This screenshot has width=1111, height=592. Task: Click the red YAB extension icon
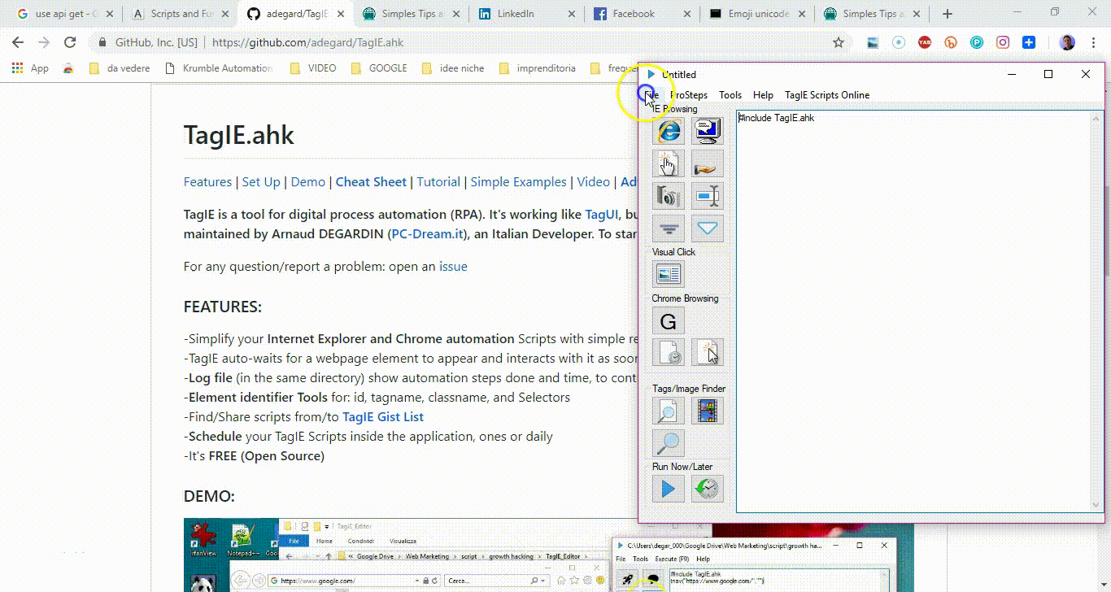tap(925, 42)
